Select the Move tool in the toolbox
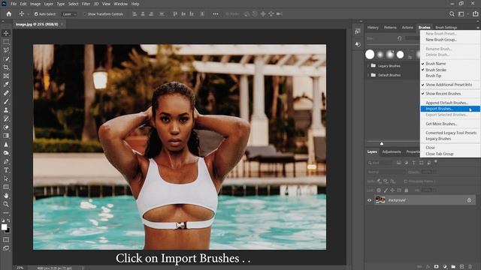 coord(6,33)
